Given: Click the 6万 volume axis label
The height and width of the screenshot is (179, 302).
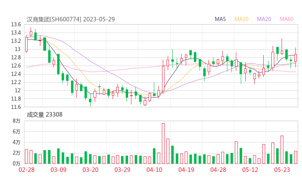Looking at the screenshot, I should (x=17, y=132).
